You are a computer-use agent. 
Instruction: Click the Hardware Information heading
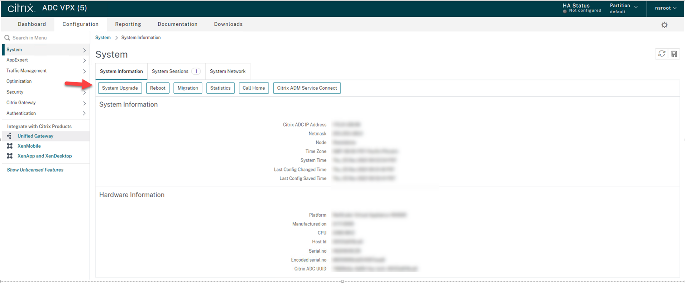point(132,195)
